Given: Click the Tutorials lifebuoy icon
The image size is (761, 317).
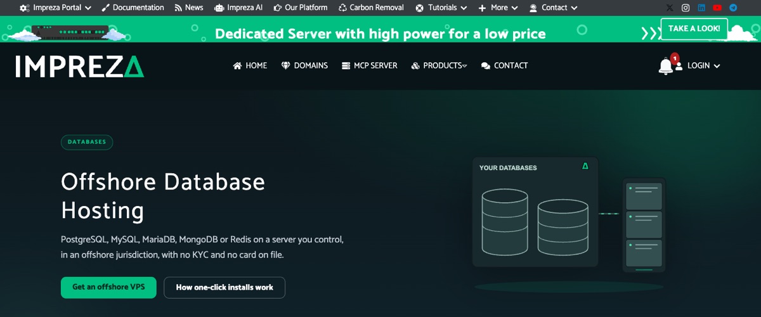Looking at the screenshot, I should coord(420,8).
